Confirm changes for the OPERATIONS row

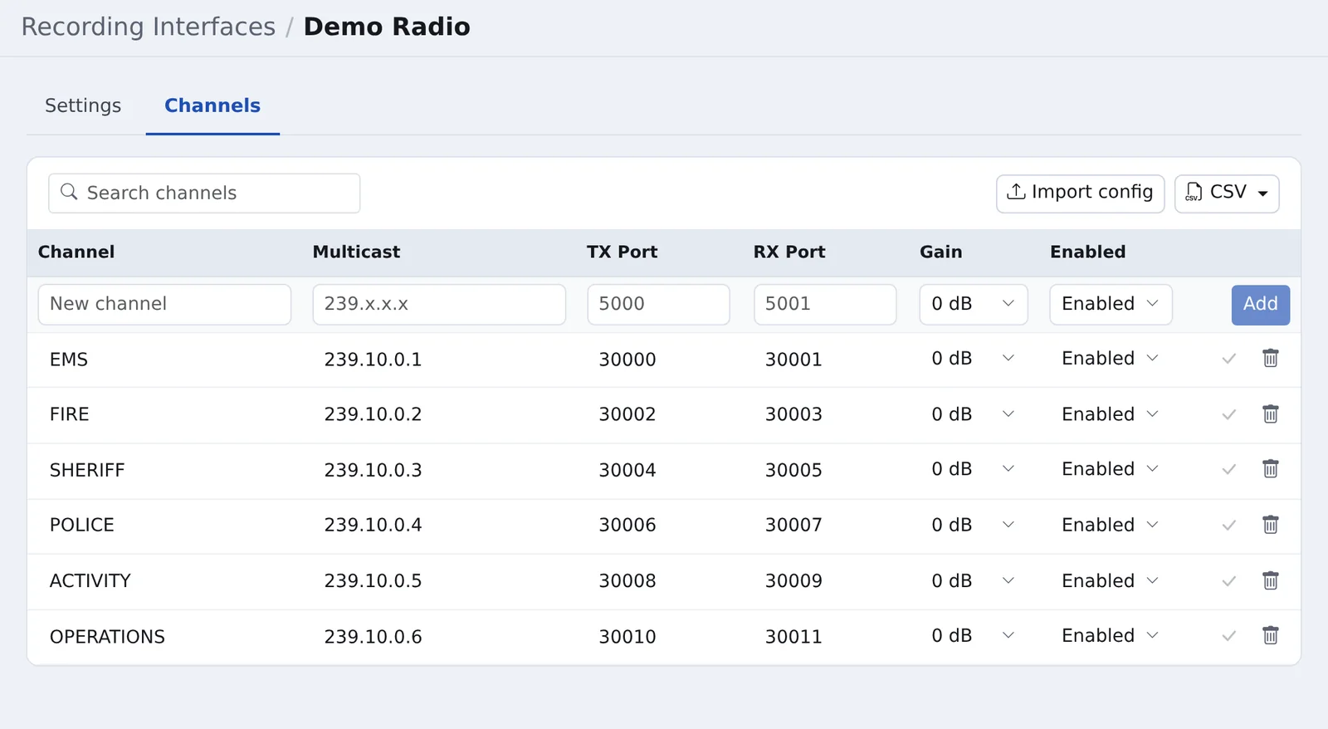1229,636
